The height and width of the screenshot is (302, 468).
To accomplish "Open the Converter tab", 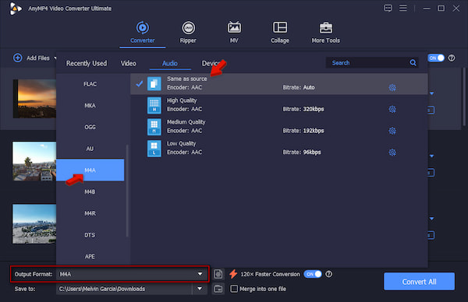I will click(143, 33).
